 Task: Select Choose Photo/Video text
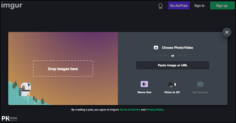pos(178,47)
